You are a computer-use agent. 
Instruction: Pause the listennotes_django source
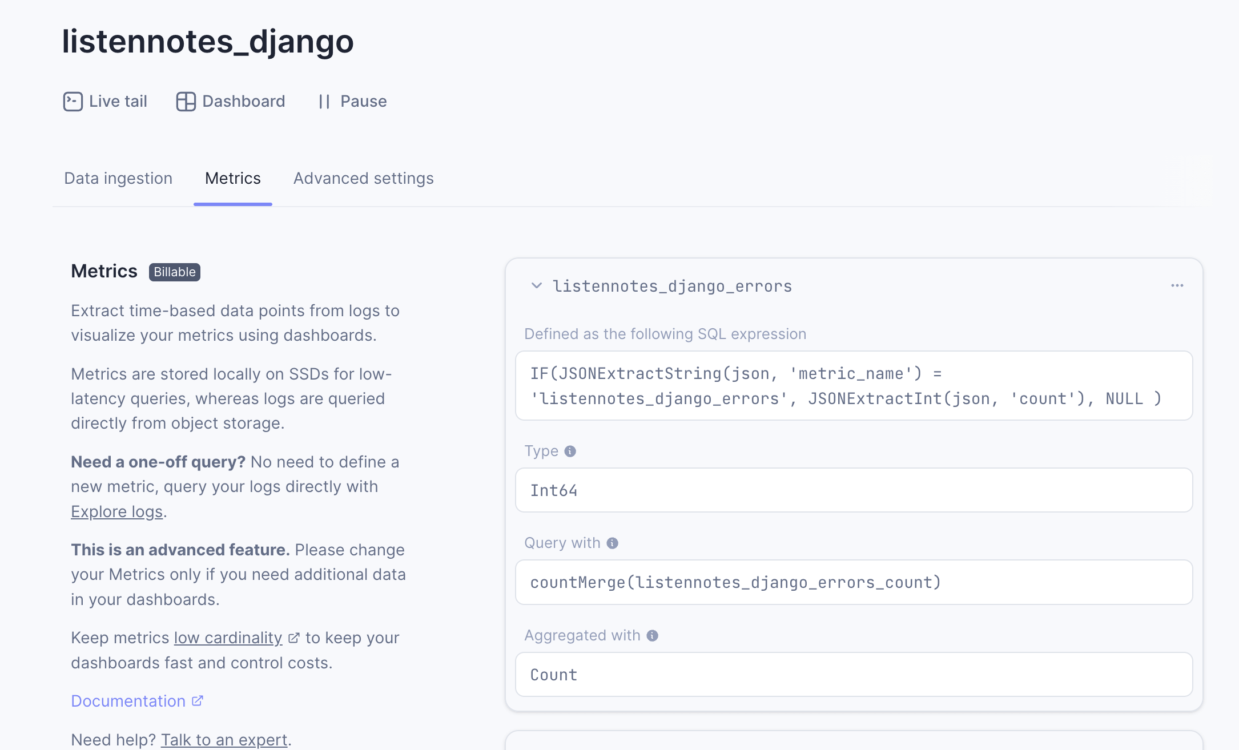pos(353,102)
